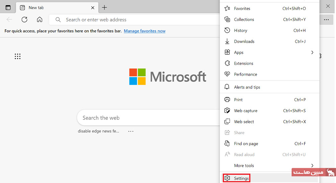Viewport: 336px width, 183px height.
Task: Close the New tab tab
Action: pyautogui.click(x=93, y=8)
